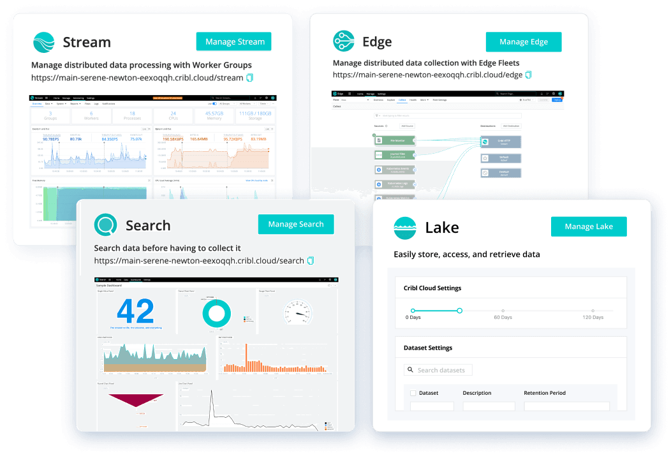Select the Monitoring tab in the Stream preview
671x456 pixels.
[78, 98]
